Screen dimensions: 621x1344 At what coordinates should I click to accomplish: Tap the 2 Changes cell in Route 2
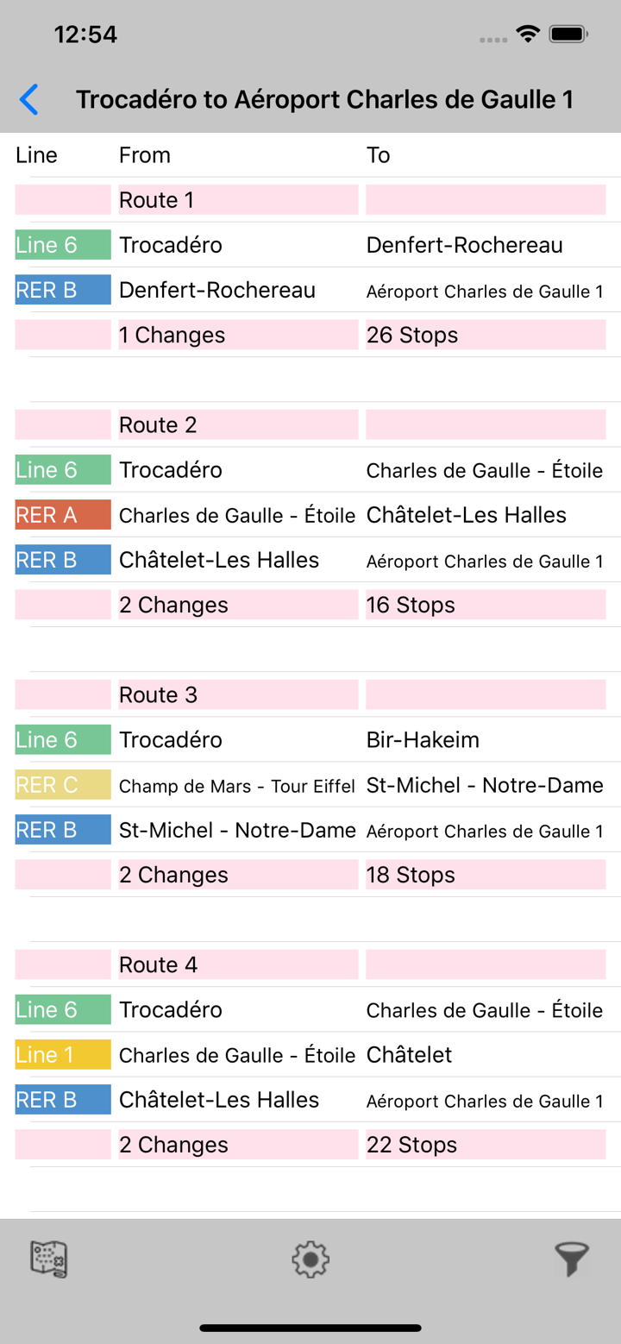pyautogui.click(x=237, y=605)
